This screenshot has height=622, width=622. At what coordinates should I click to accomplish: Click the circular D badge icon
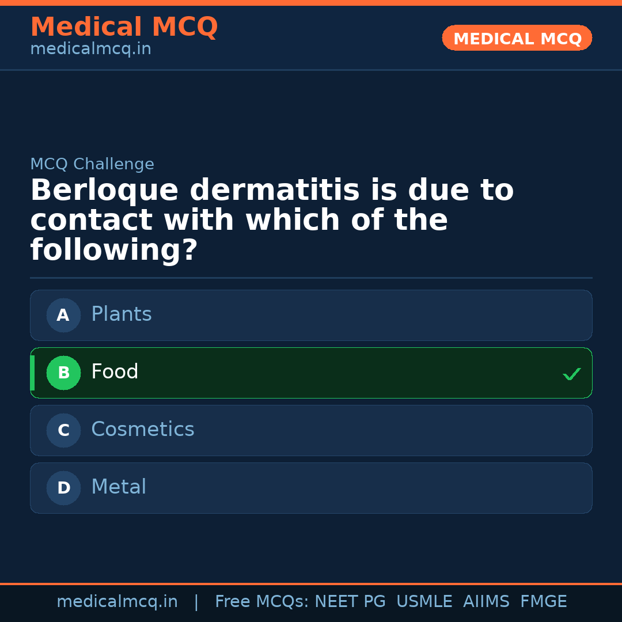click(x=63, y=488)
